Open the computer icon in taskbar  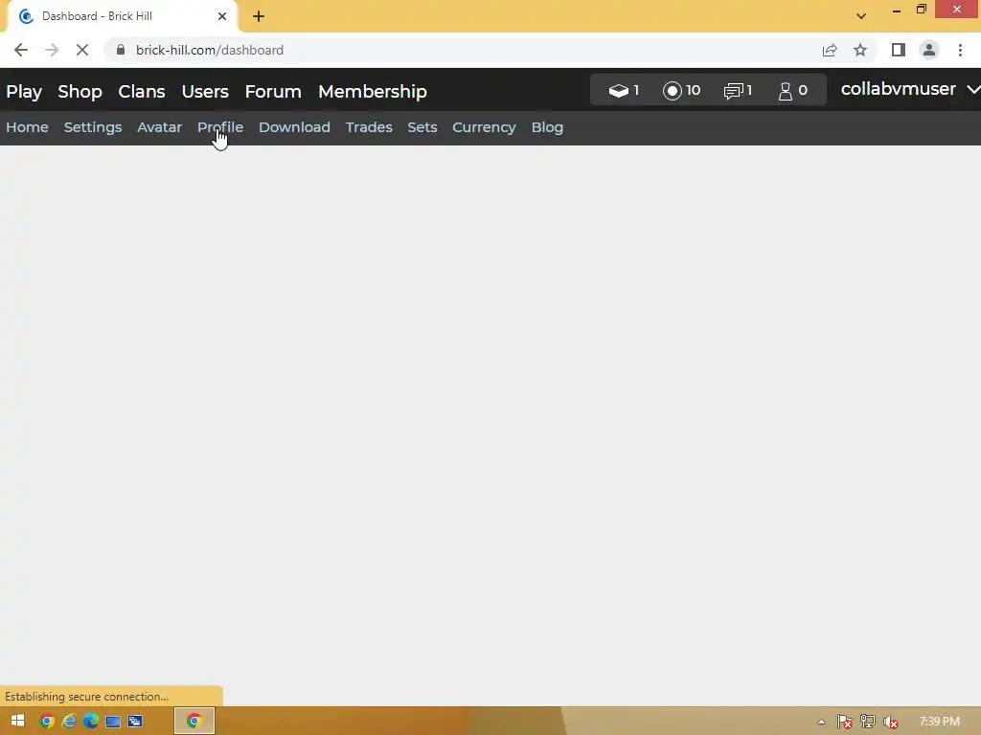click(x=113, y=722)
